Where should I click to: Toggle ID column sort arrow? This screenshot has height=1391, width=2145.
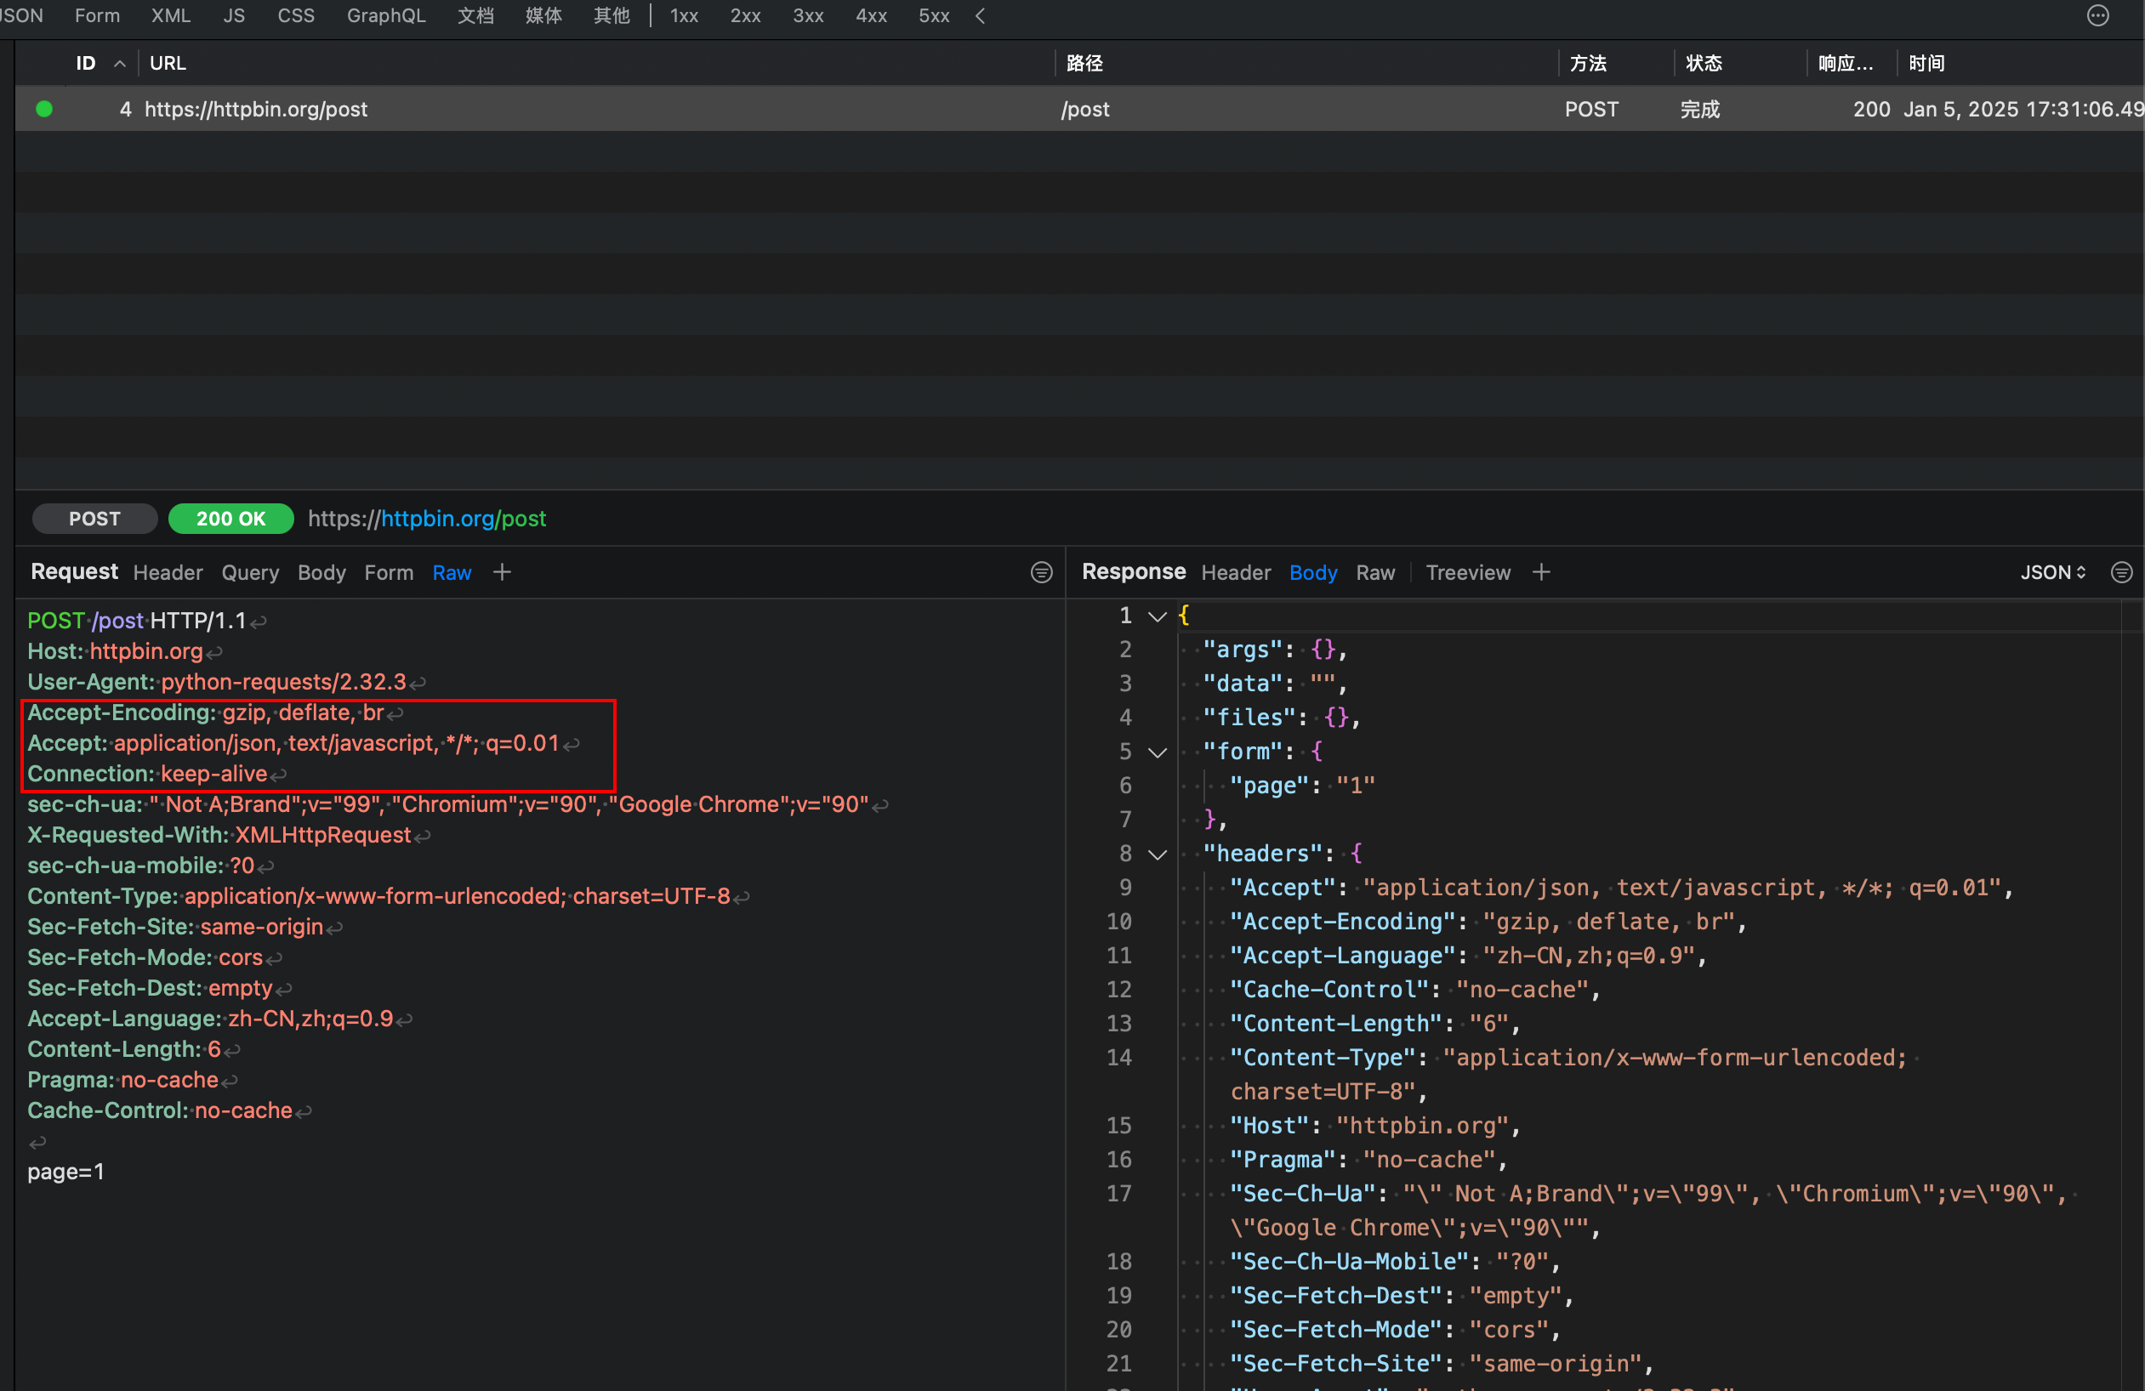pyautogui.click(x=119, y=64)
